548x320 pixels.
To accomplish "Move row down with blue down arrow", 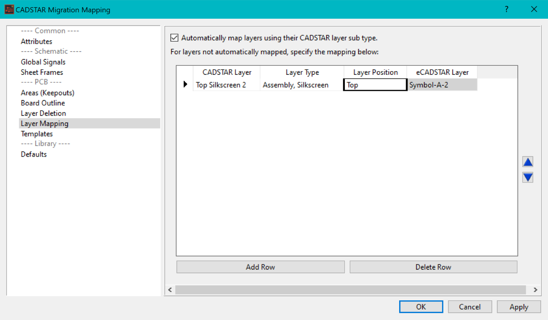I will coord(528,177).
